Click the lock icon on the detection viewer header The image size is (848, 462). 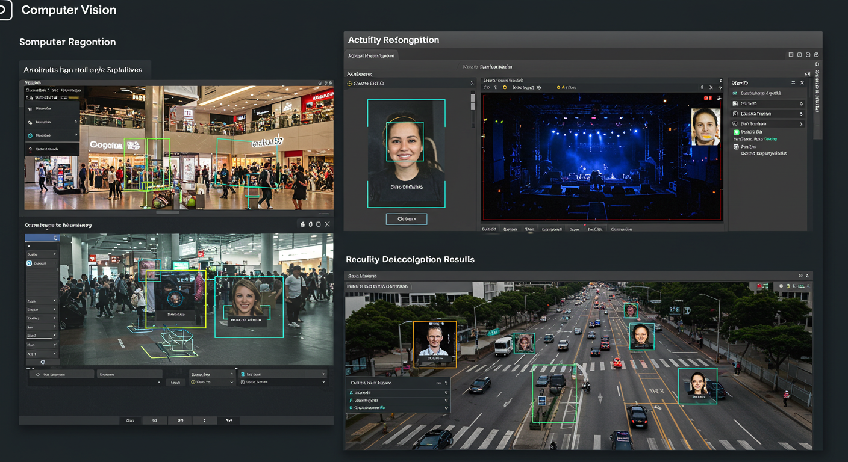click(x=302, y=224)
